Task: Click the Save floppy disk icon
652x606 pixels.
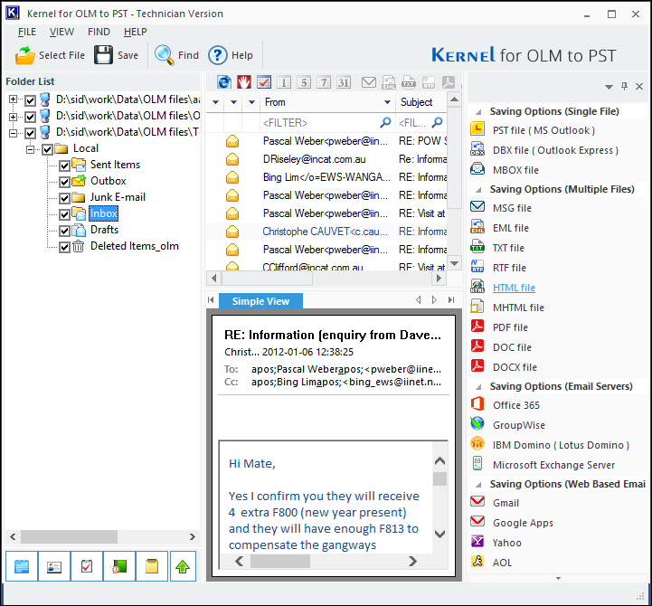Action: pyautogui.click(x=104, y=55)
